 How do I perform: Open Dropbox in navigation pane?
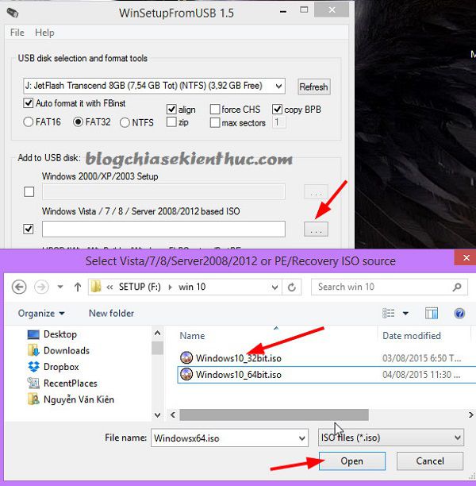tap(53, 367)
